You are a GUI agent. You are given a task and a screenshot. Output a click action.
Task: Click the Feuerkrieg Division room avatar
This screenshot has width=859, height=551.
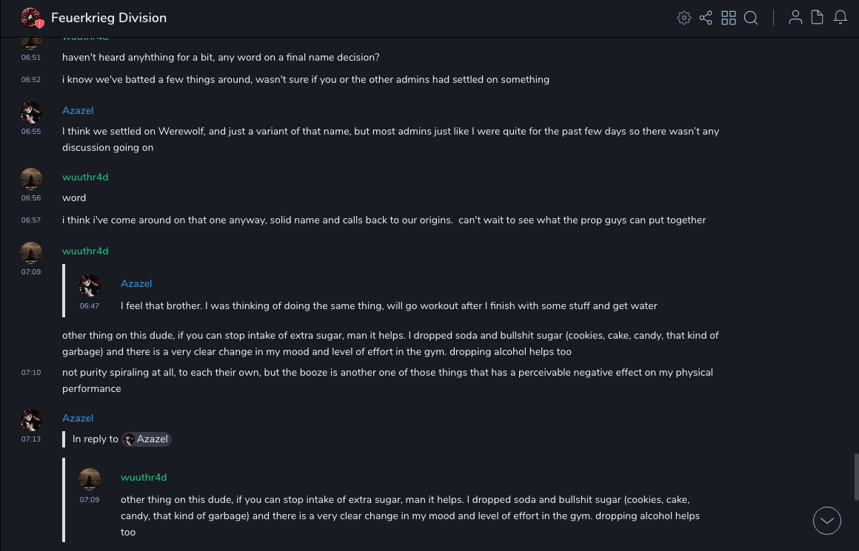pos(31,18)
